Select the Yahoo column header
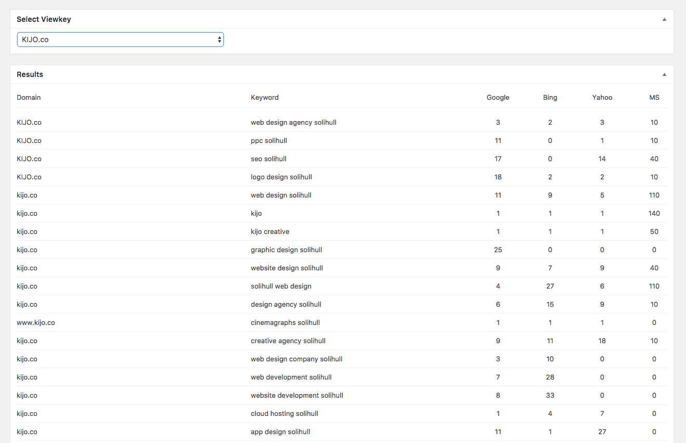Image resolution: width=686 pixels, height=443 pixels. click(x=602, y=97)
